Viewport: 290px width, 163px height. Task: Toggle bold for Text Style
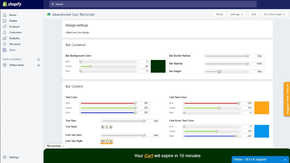[102, 127]
